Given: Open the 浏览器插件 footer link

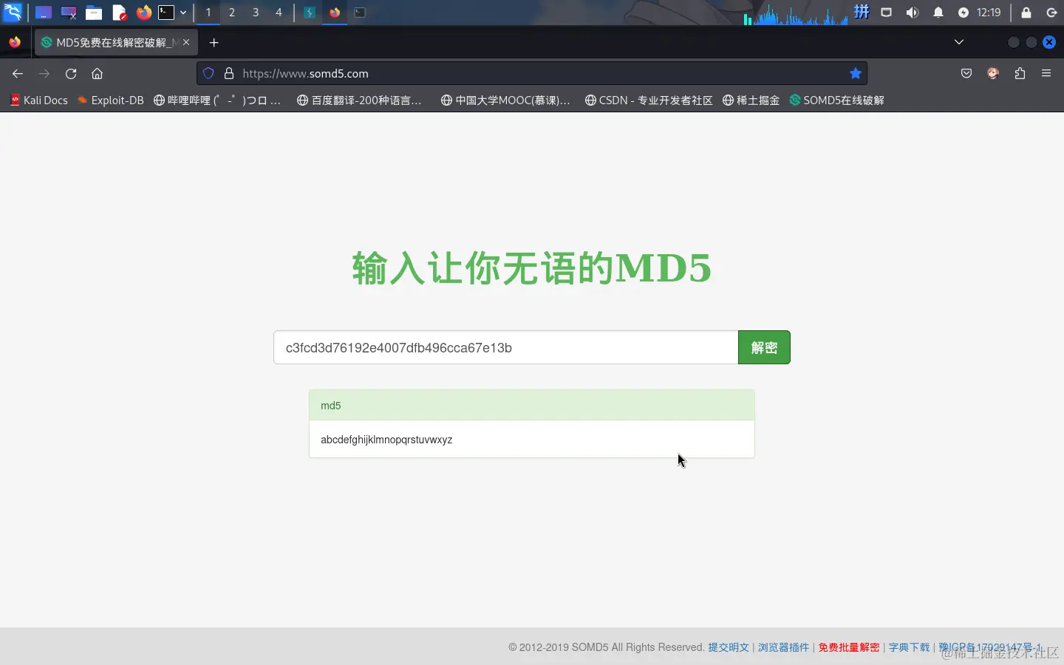Looking at the screenshot, I should pos(783,647).
